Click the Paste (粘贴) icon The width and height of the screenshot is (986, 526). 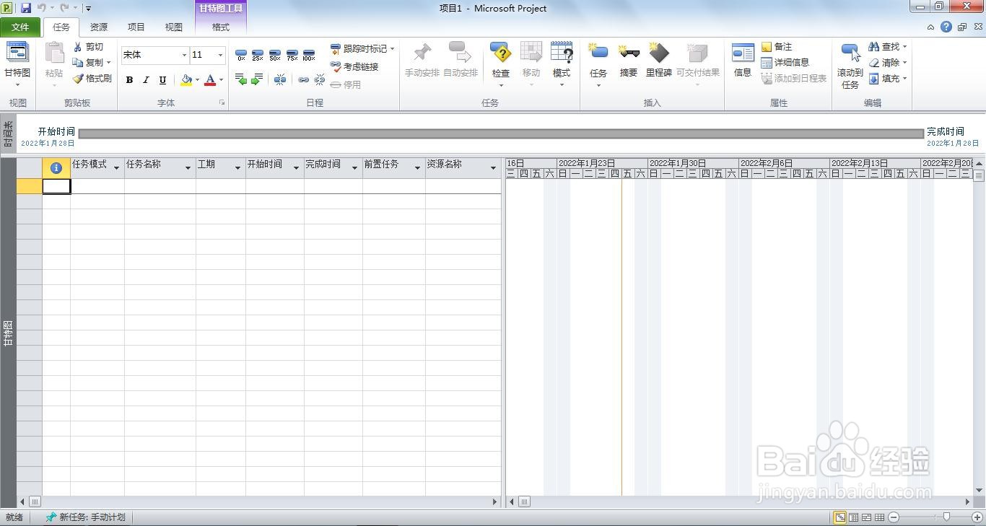click(54, 53)
